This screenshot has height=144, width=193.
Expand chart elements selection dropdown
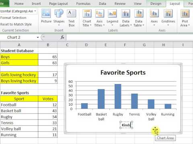(x=35, y=11)
